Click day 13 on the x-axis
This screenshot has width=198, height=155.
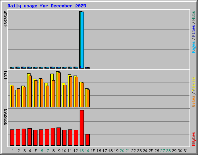click(x=81, y=151)
